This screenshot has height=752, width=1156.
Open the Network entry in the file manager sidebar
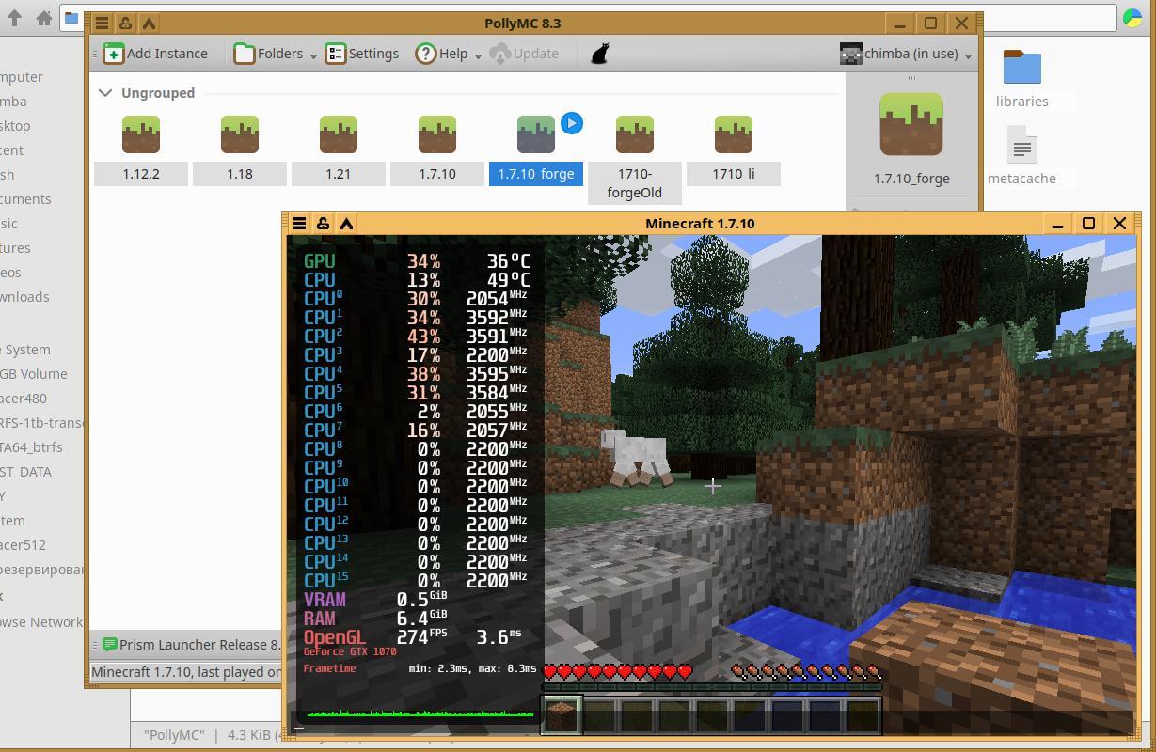click(x=41, y=622)
